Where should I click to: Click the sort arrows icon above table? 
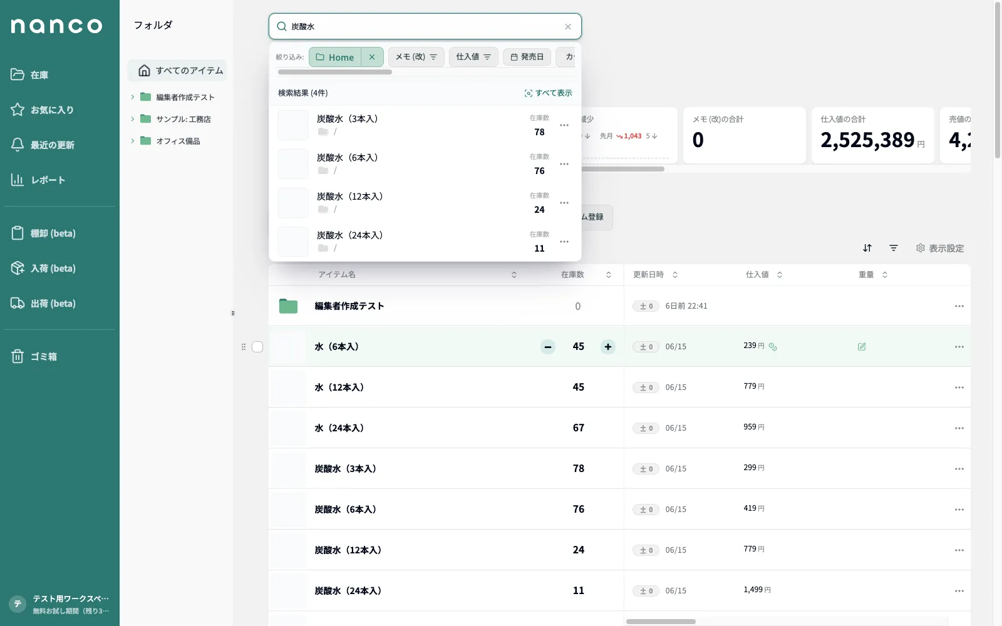click(x=867, y=248)
